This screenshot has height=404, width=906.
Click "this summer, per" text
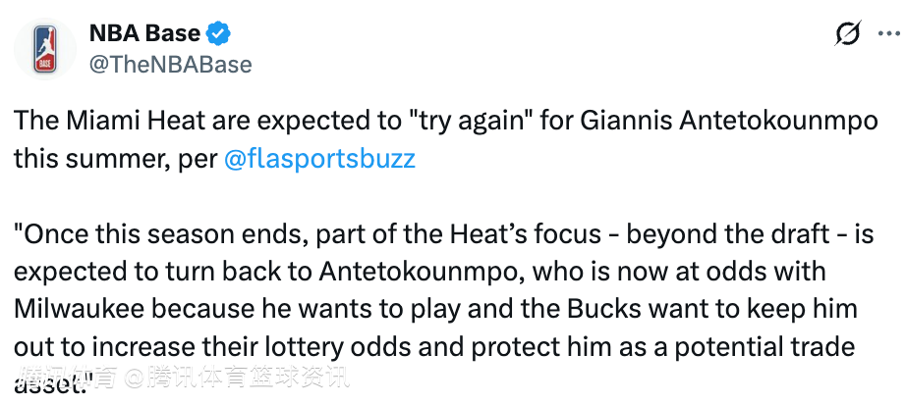click(116, 159)
